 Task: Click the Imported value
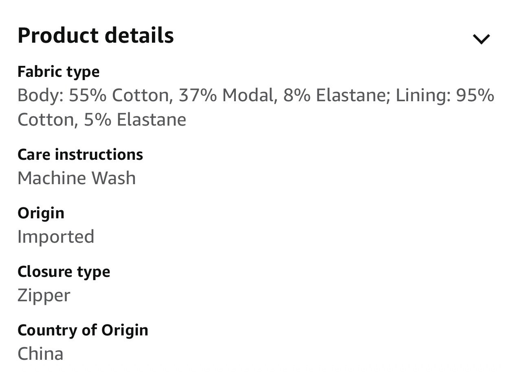(56, 237)
